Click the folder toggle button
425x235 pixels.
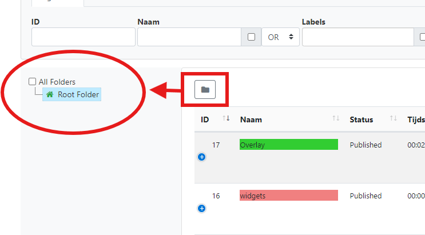pos(205,89)
